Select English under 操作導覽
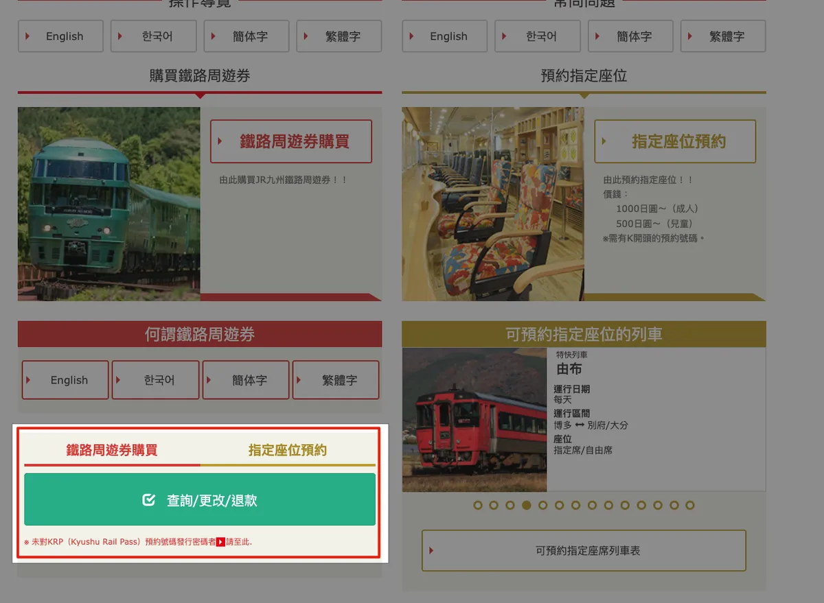824x603 pixels. [60, 36]
